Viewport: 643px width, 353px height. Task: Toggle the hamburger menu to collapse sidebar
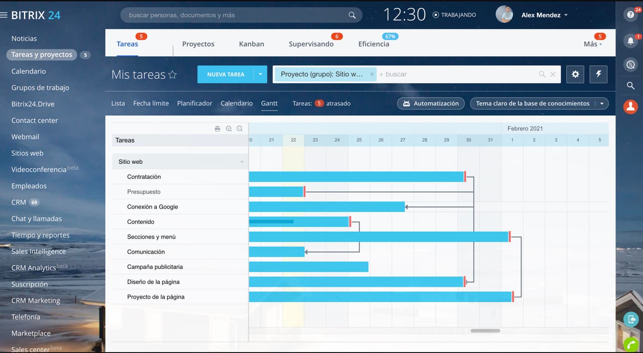(x=5, y=15)
